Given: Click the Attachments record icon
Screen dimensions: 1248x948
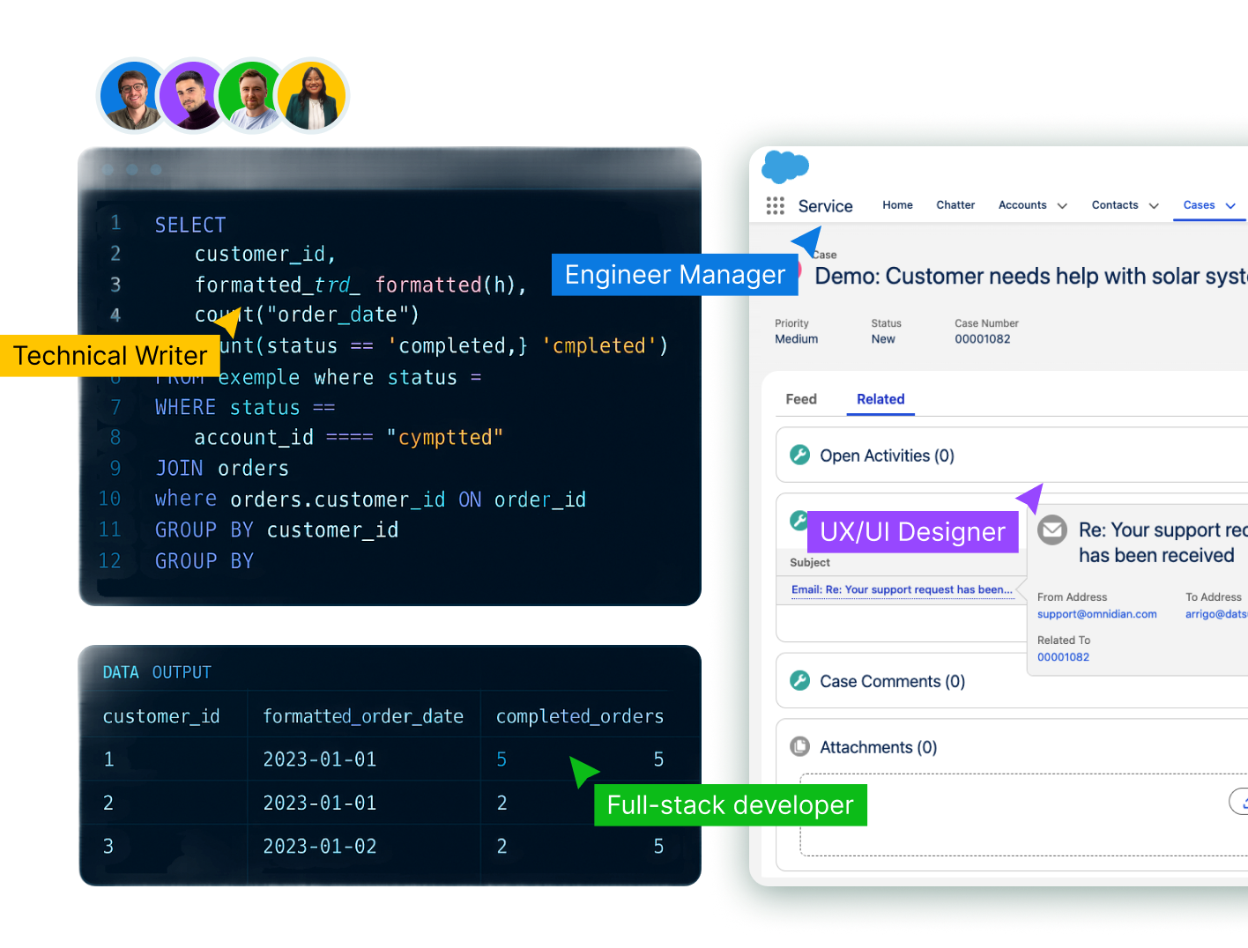Looking at the screenshot, I should [799, 745].
